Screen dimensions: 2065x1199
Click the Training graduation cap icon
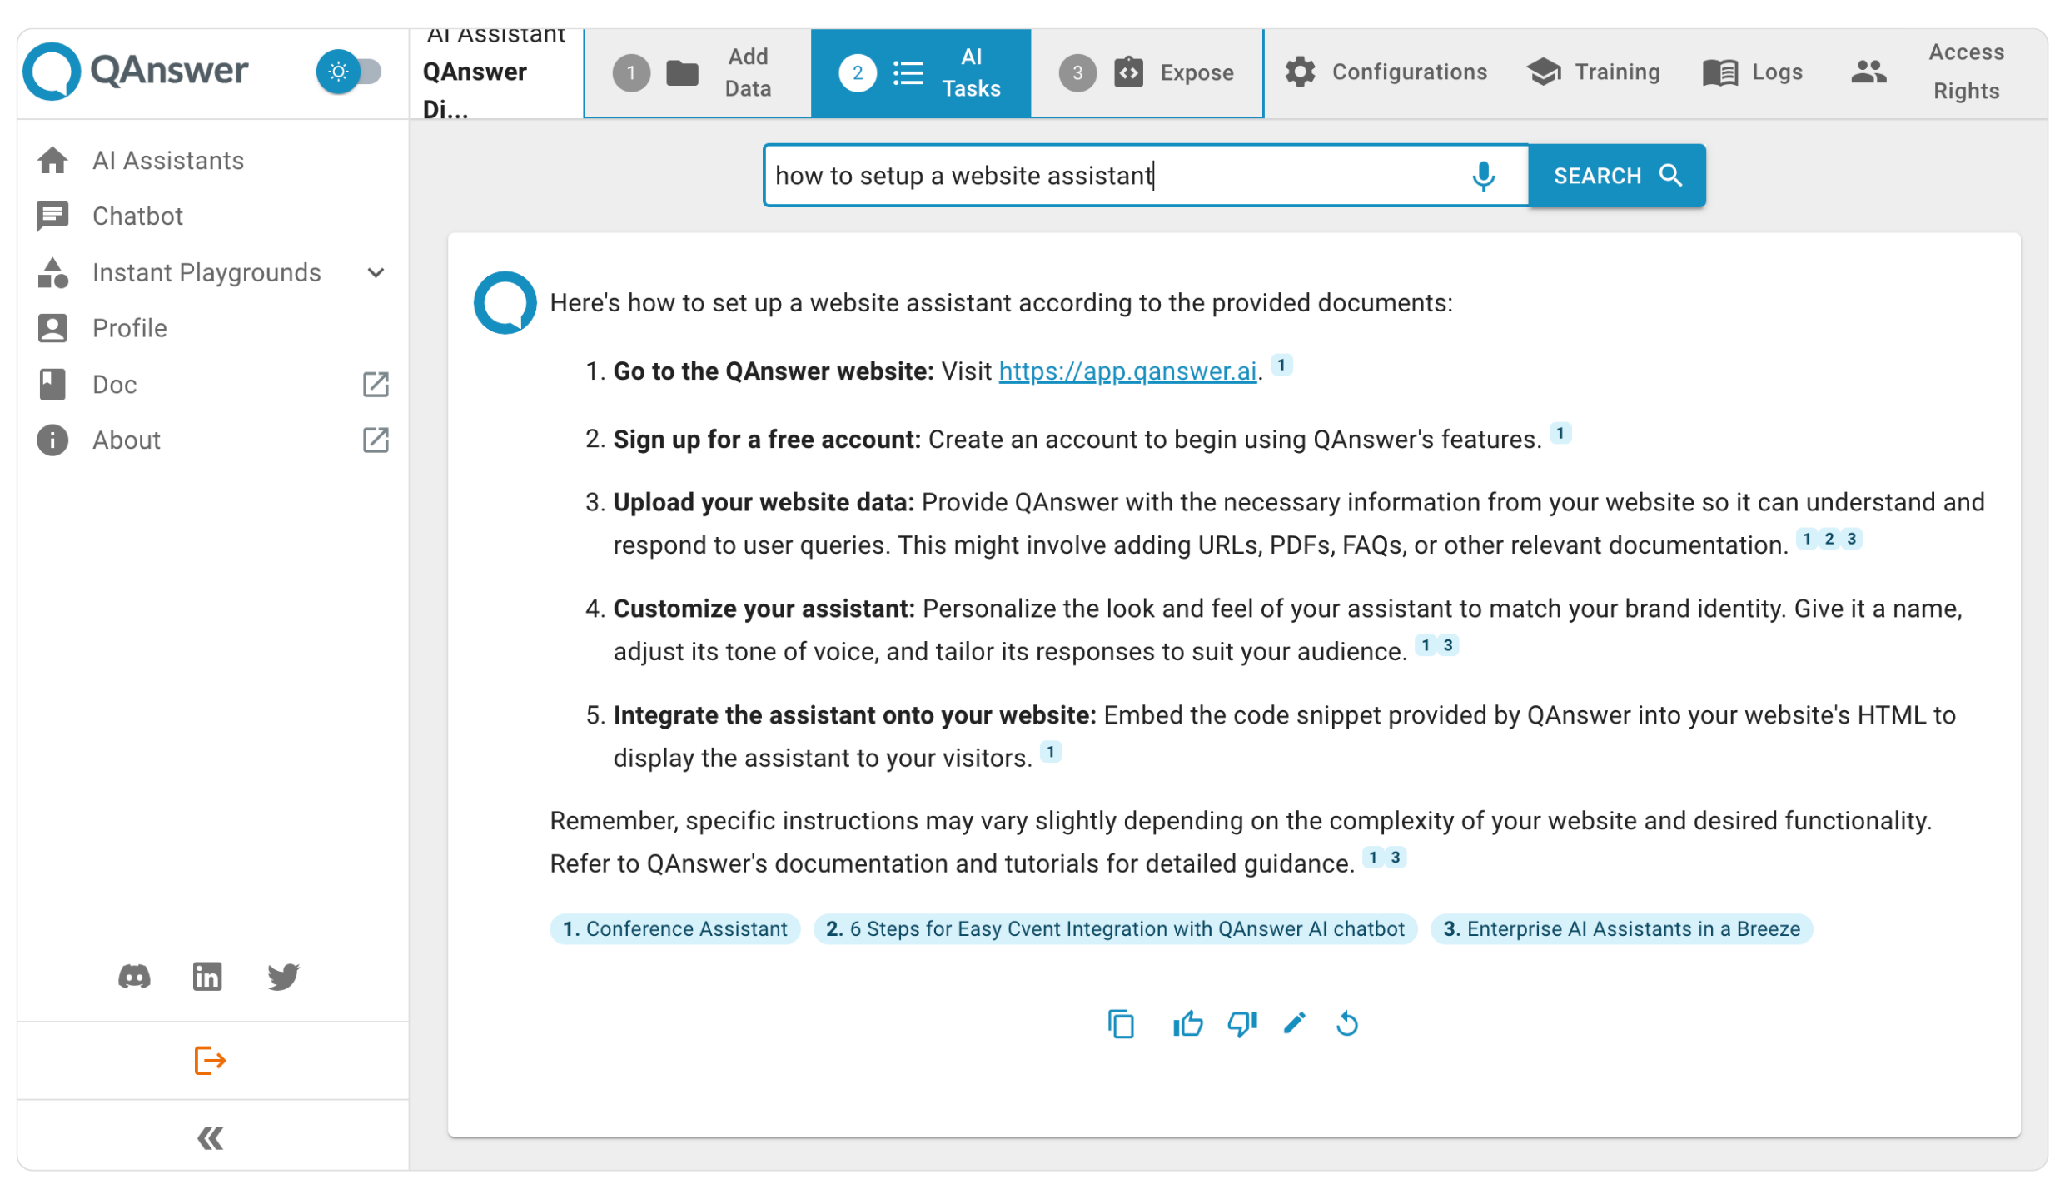pos(1547,72)
